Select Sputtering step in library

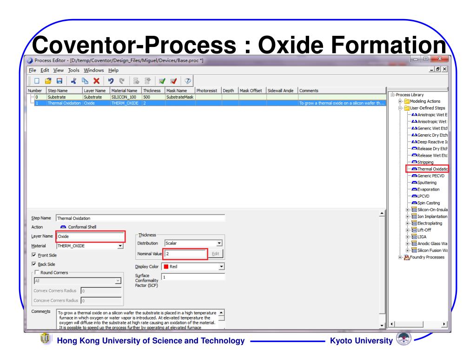pos(424,182)
